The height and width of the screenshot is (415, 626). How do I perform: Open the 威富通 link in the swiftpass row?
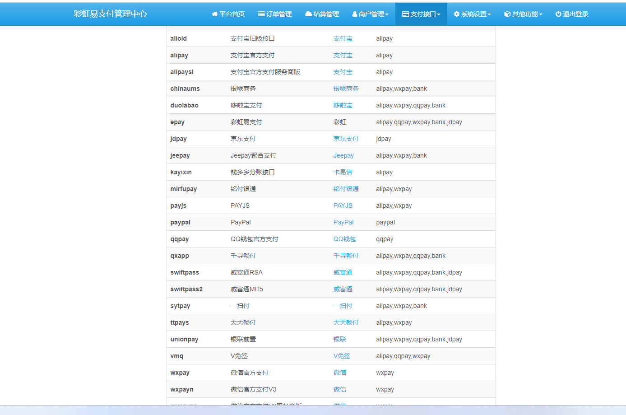[343, 273]
